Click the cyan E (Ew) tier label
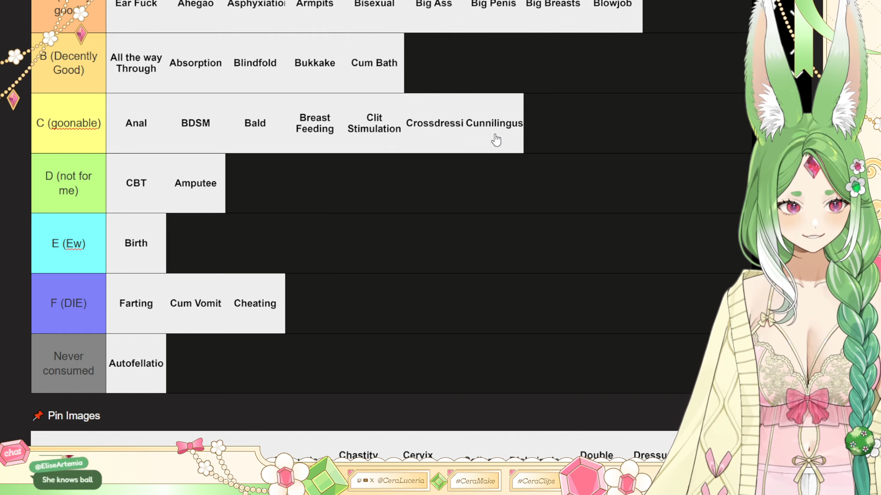Image resolution: width=881 pixels, height=495 pixels. [x=68, y=243]
